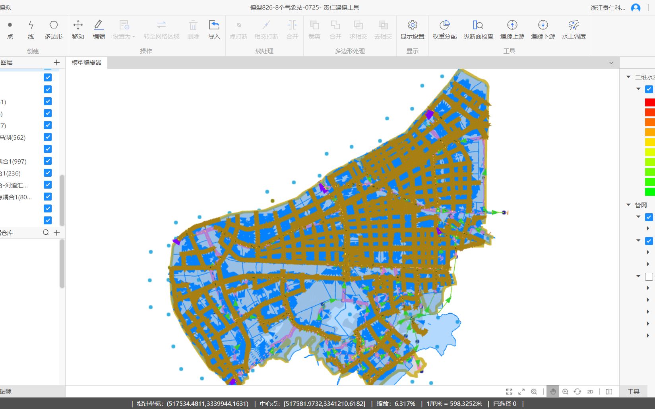This screenshot has width=655, height=409.
Task: Collapse the second checked 管网 sub-item
Action: pyautogui.click(x=638, y=241)
